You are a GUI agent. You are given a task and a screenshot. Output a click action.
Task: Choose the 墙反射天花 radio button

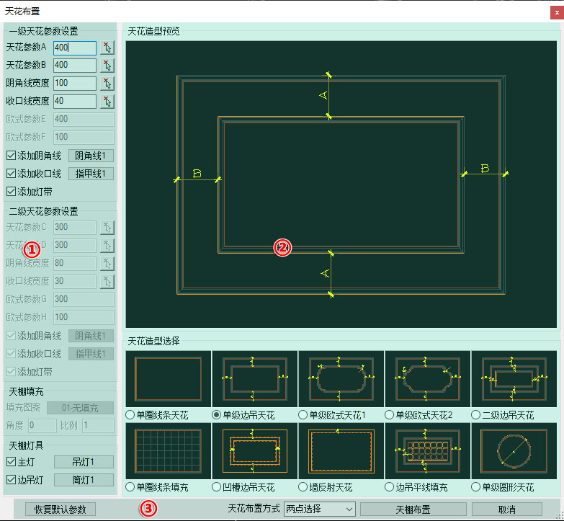pyautogui.click(x=303, y=487)
